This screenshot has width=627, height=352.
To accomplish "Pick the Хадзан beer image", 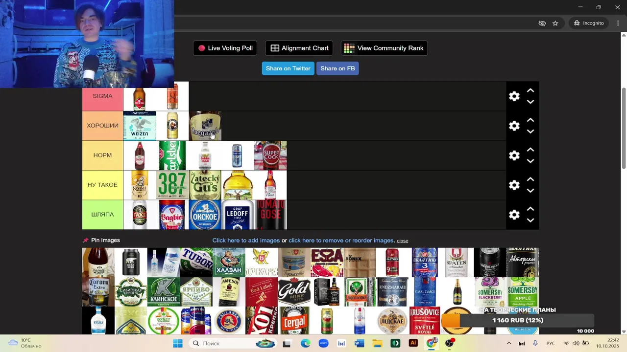I will 229,263.
